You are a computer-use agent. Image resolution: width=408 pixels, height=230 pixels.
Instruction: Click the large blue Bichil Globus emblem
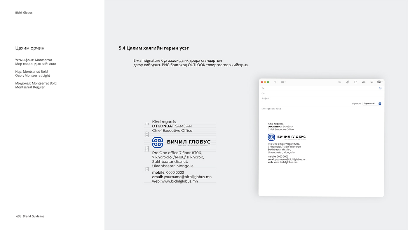coord(158,143)
